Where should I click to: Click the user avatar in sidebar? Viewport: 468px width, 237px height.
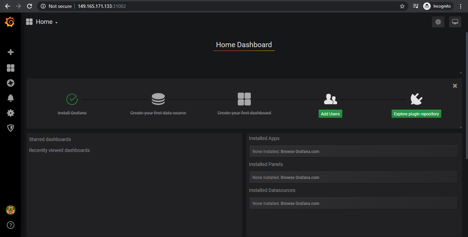10,210
